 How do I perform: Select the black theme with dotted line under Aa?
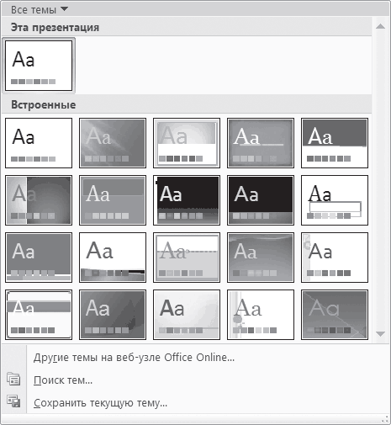tap(187, 200)
